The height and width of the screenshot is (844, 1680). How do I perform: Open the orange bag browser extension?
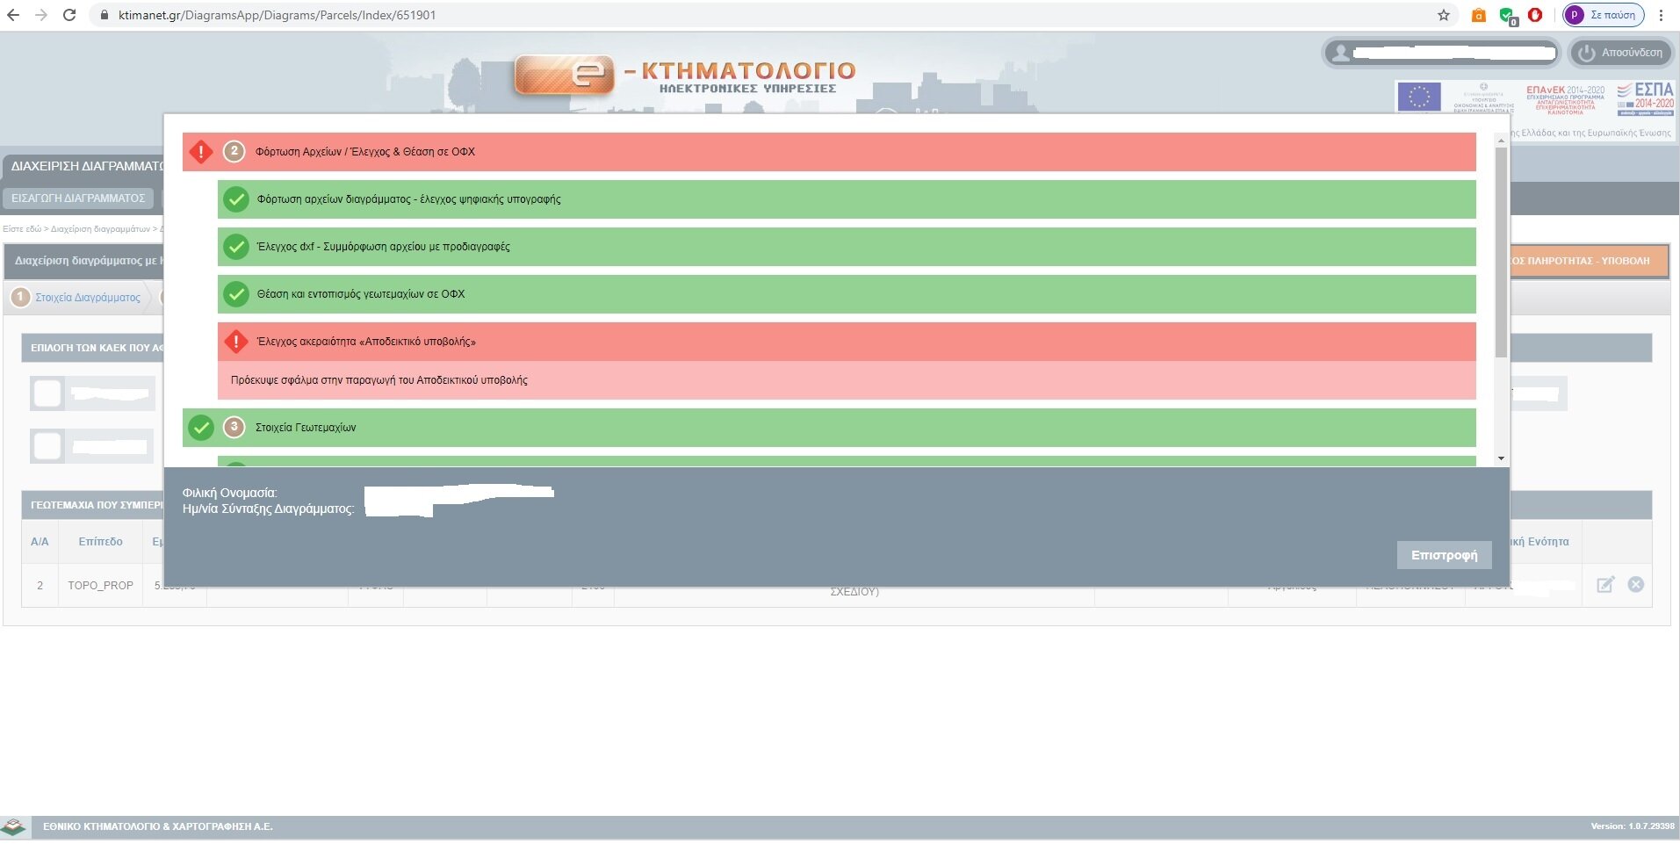coord(1479,15)
